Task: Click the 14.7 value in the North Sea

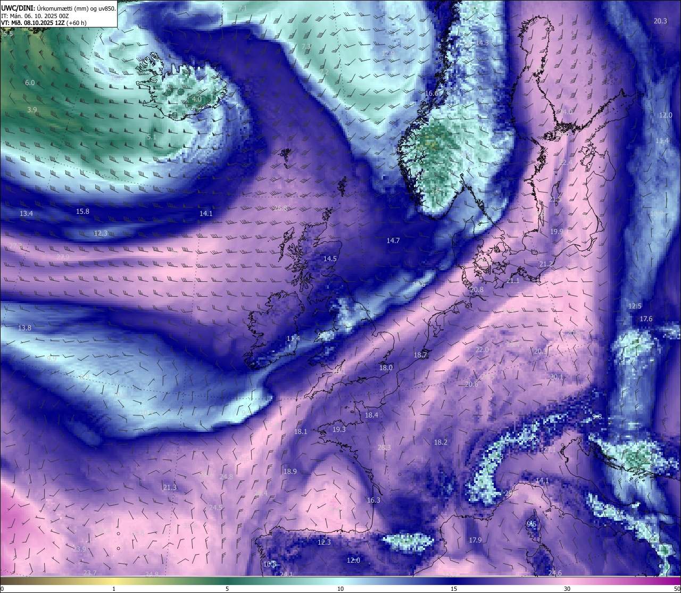Action: (393, 241)
